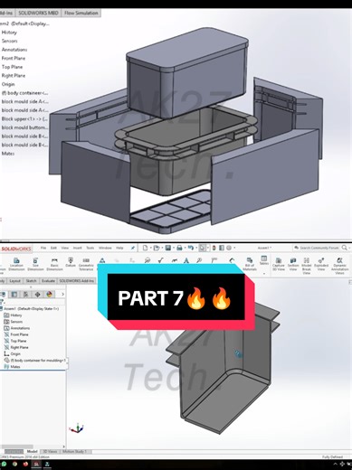This screenshot has width=352, height=470.
Task: Select Front Plane in lower tree
Action: (x=16, y=334)
